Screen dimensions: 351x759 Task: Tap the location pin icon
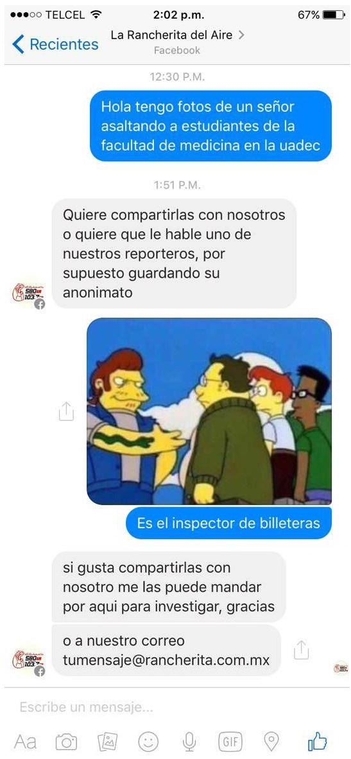pos(271,742)
